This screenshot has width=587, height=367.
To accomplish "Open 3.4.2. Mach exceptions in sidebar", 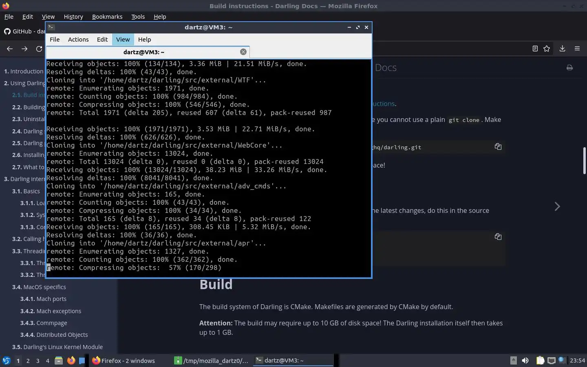I will coord(51,311).
